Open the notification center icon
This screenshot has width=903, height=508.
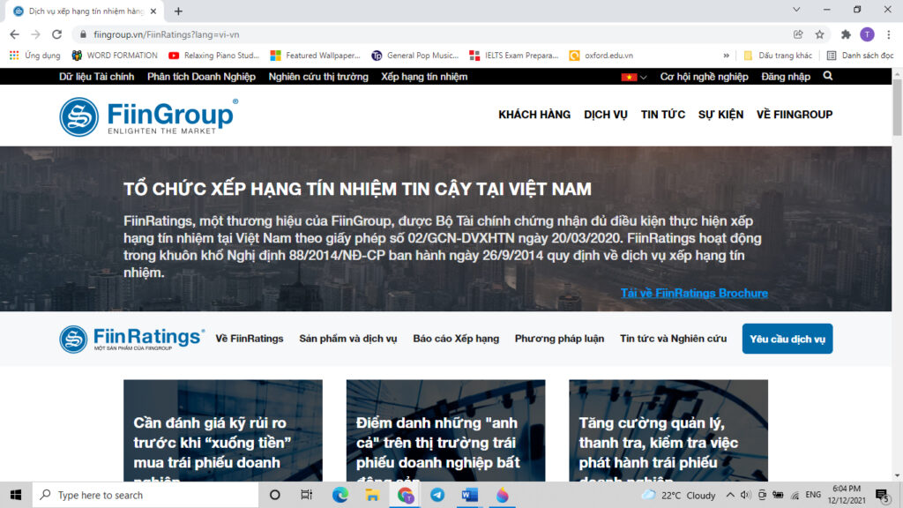coord(883,496)
